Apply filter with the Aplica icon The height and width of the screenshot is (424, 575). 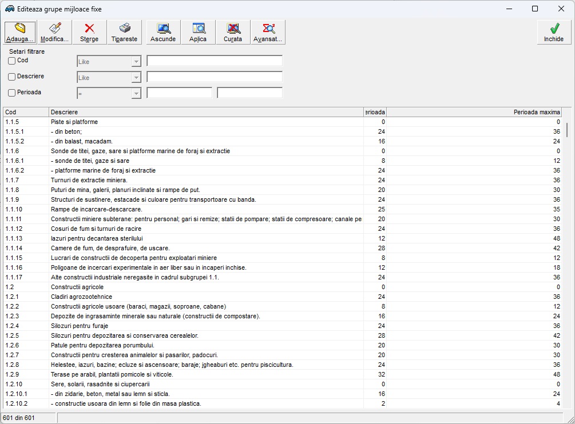[x=198, y=32]
